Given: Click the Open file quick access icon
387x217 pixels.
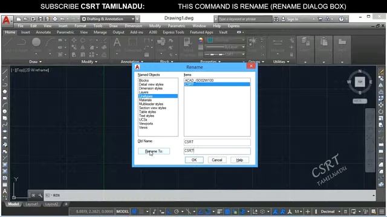Looking at the screenshot, I should click(25, 19).
